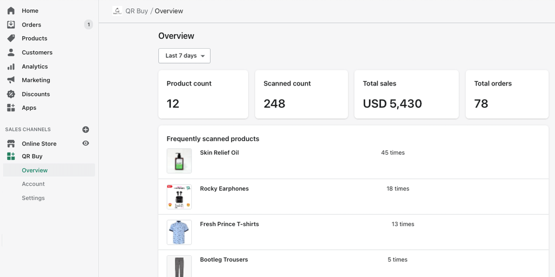Open QR Buy Settings submenu item
The width and height of the screenshot is (555, 277).
(33, 198)
